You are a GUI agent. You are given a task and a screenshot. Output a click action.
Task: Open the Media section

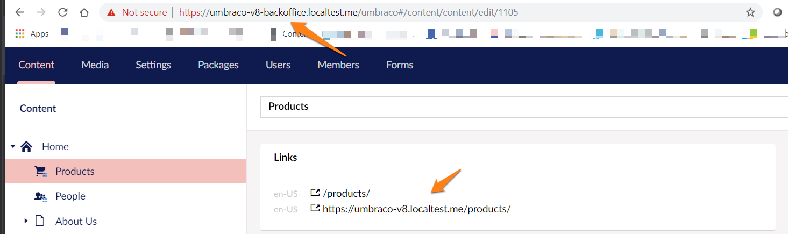point(95,65)
